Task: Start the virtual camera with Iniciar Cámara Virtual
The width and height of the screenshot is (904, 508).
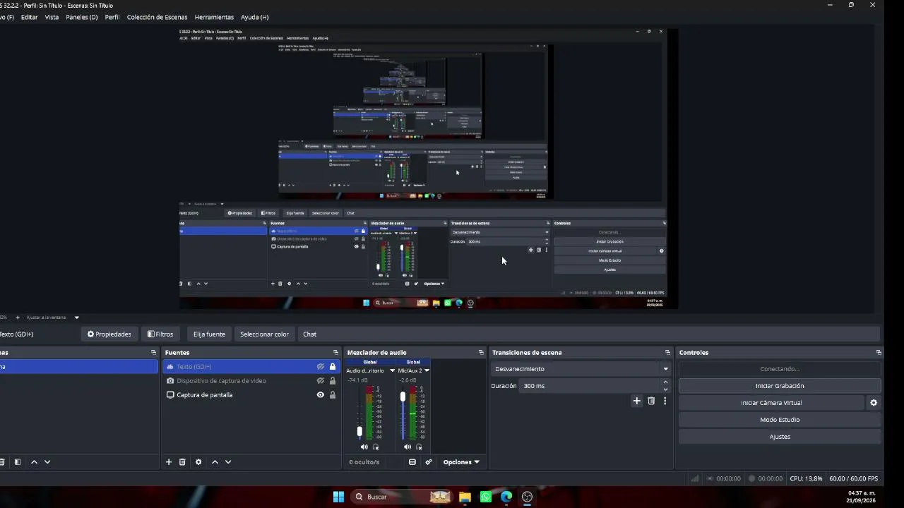Action: coord(771,403)
